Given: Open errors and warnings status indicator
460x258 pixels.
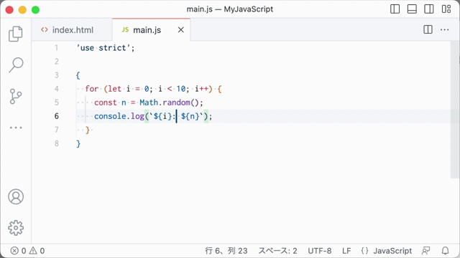Looking at the screenshot, I should 27,251.
